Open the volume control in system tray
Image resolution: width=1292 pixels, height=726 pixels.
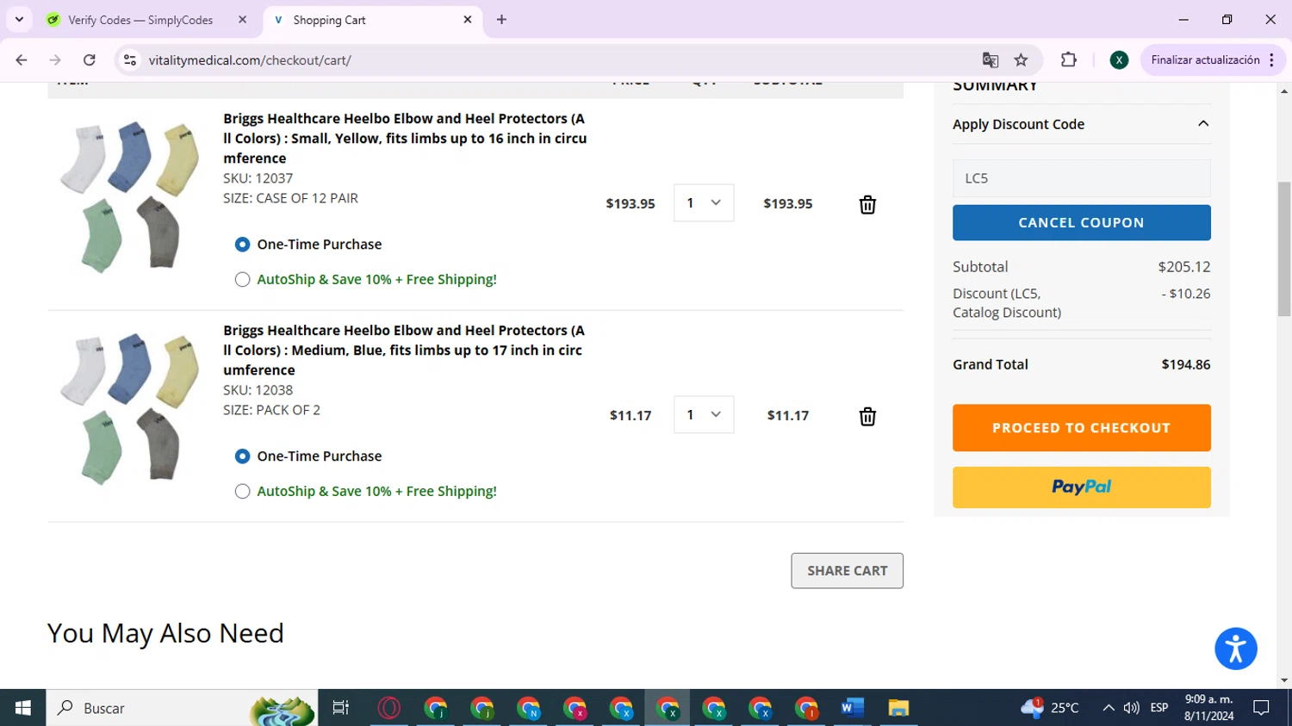1132,708
